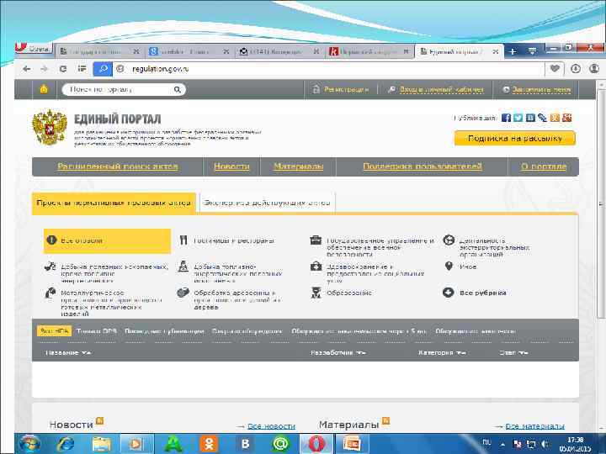Select the Здравоохранение category
This screenshot has height=454, width=606.
(375, 273)
